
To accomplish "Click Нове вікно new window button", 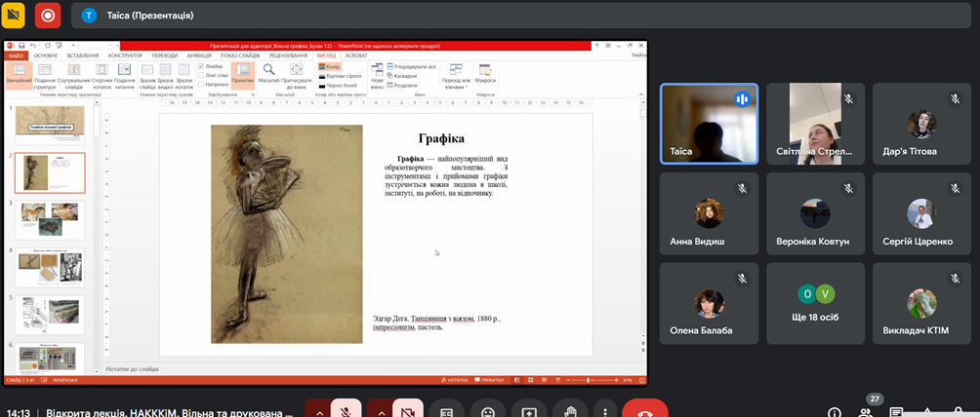I will tap(377, 76).
